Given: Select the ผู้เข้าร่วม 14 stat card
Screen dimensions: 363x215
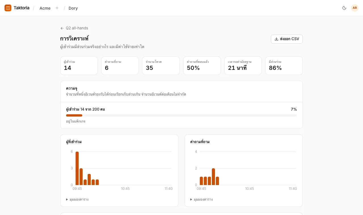Looking at the screenshot, I should pos(79,66).
